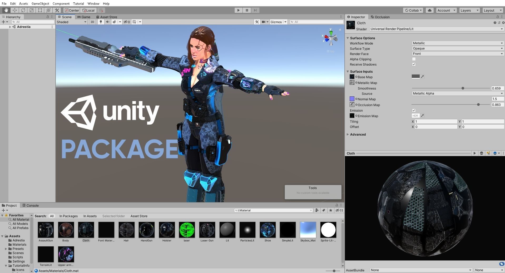
Task: Open the Layers dropdown button
Action: (x=469, y=10)
